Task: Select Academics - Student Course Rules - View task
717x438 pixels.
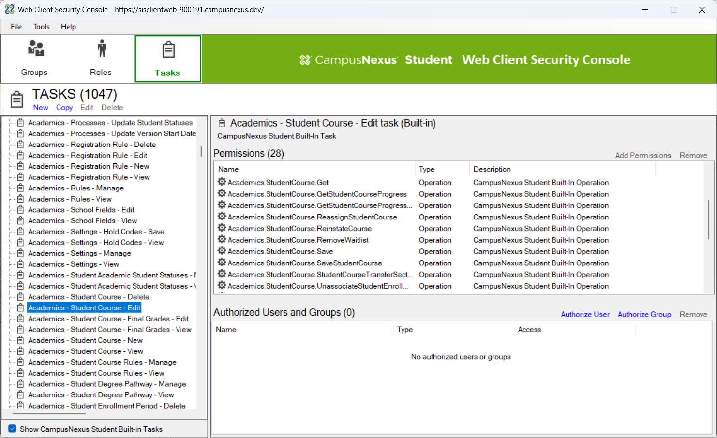Action: [96, 373]
